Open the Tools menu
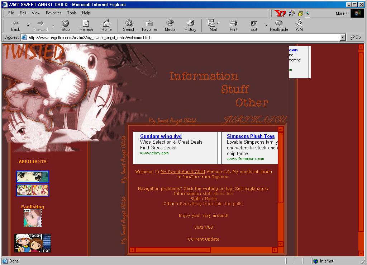 tap(72, 13)
